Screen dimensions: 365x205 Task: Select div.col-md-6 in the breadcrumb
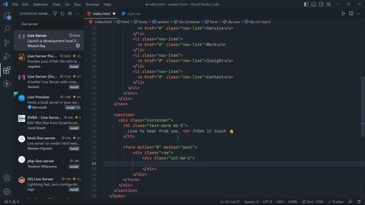click(257, 22)
